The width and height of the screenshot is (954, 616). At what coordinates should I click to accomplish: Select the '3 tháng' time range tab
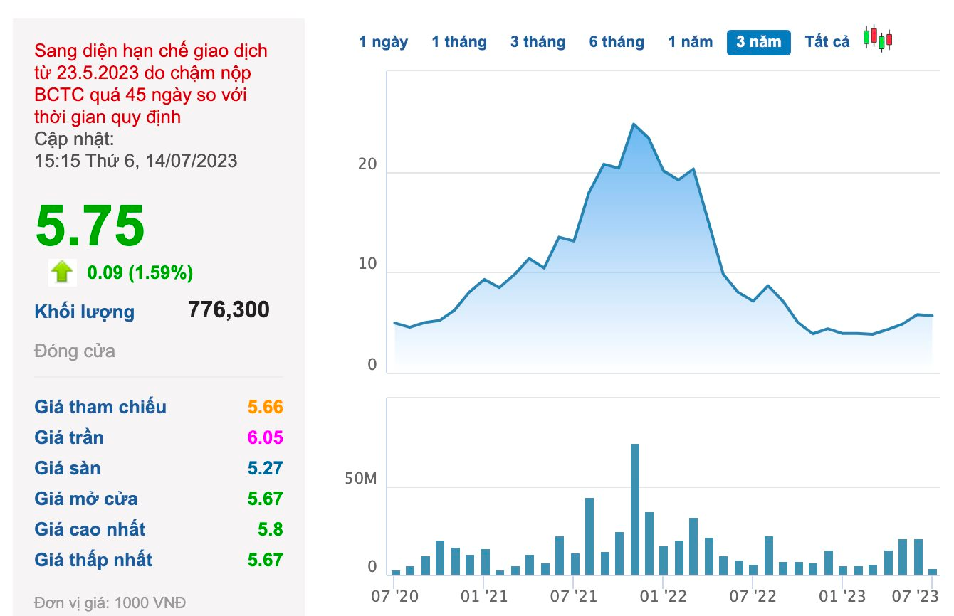click(x=538, y=42)
